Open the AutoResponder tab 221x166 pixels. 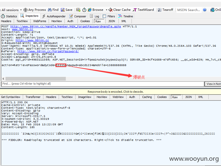click(54, 16)
